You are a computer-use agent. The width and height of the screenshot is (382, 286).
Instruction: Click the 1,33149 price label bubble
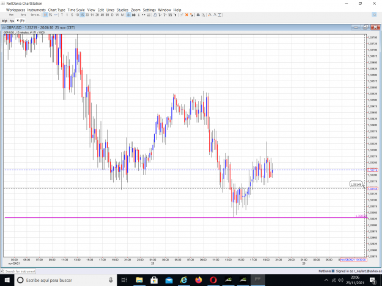point(356,185)
